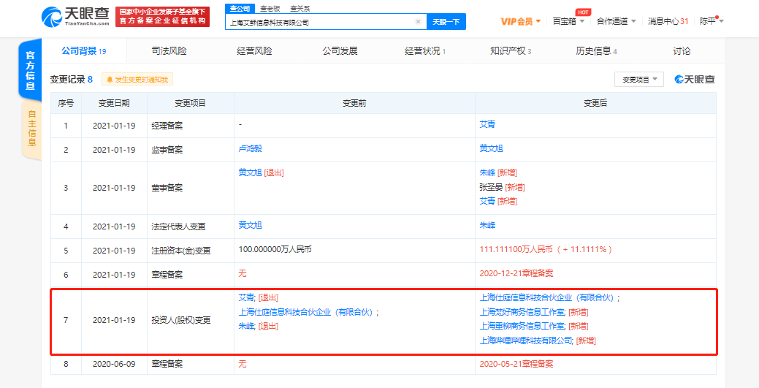Clear the search box with the X icon

(418, 22)
